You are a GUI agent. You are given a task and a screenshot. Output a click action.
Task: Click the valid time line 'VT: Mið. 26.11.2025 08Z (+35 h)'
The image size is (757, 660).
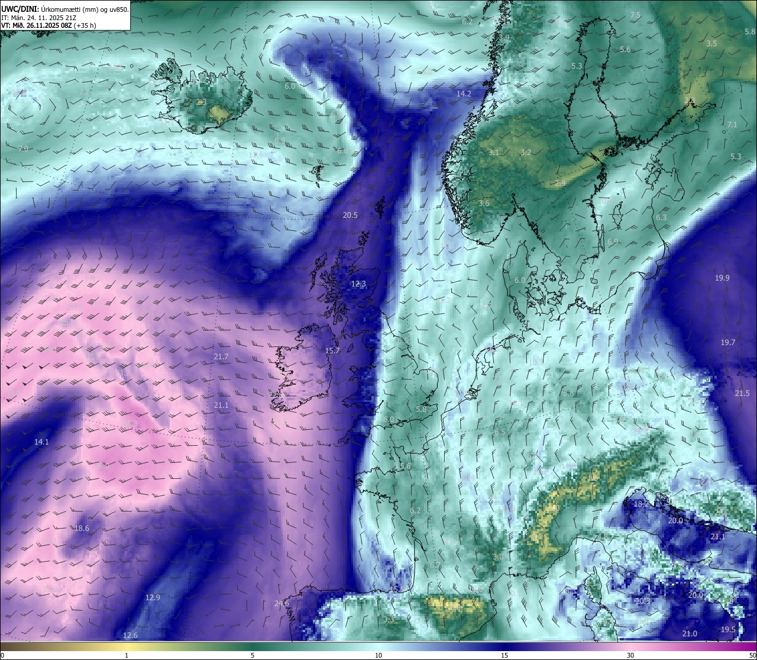[48, 25]
